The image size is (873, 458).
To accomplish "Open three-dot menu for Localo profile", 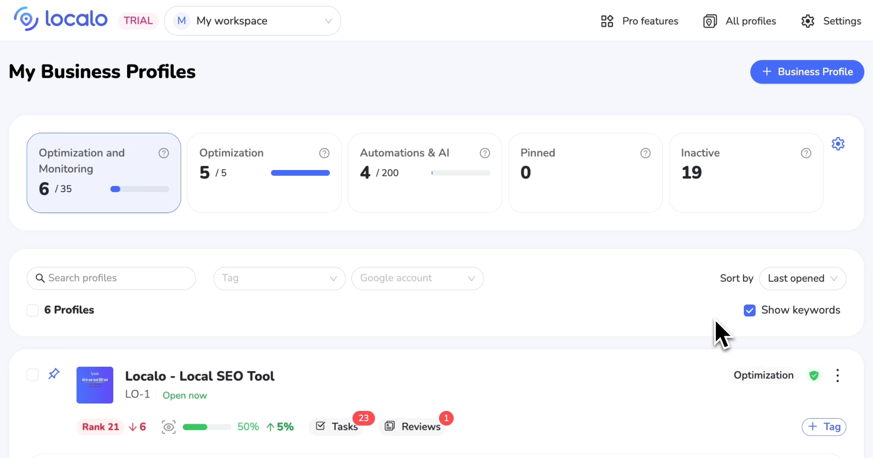I will coord(837,375).
